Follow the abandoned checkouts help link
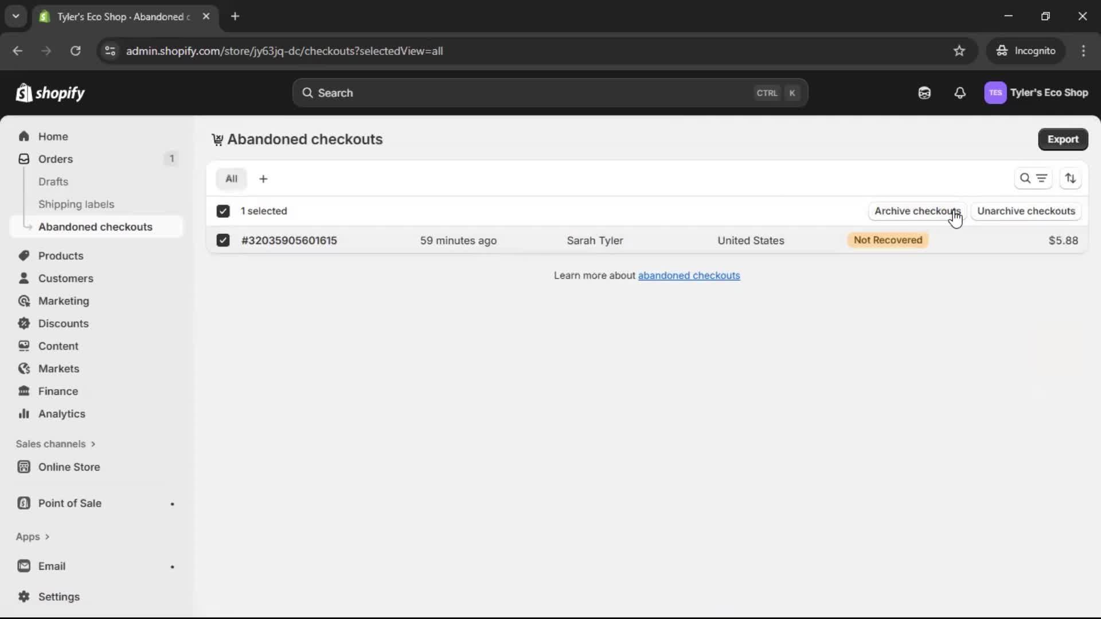 click(689, 276)
